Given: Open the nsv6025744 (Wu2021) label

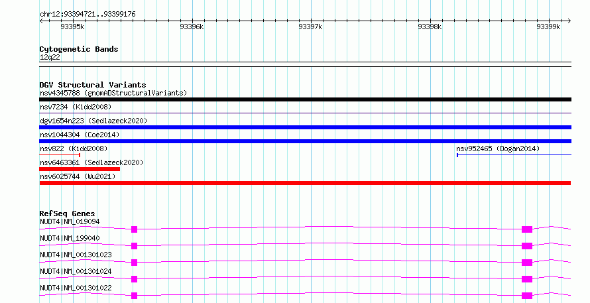Looking at the screenshot, I should tap(78, 176).
